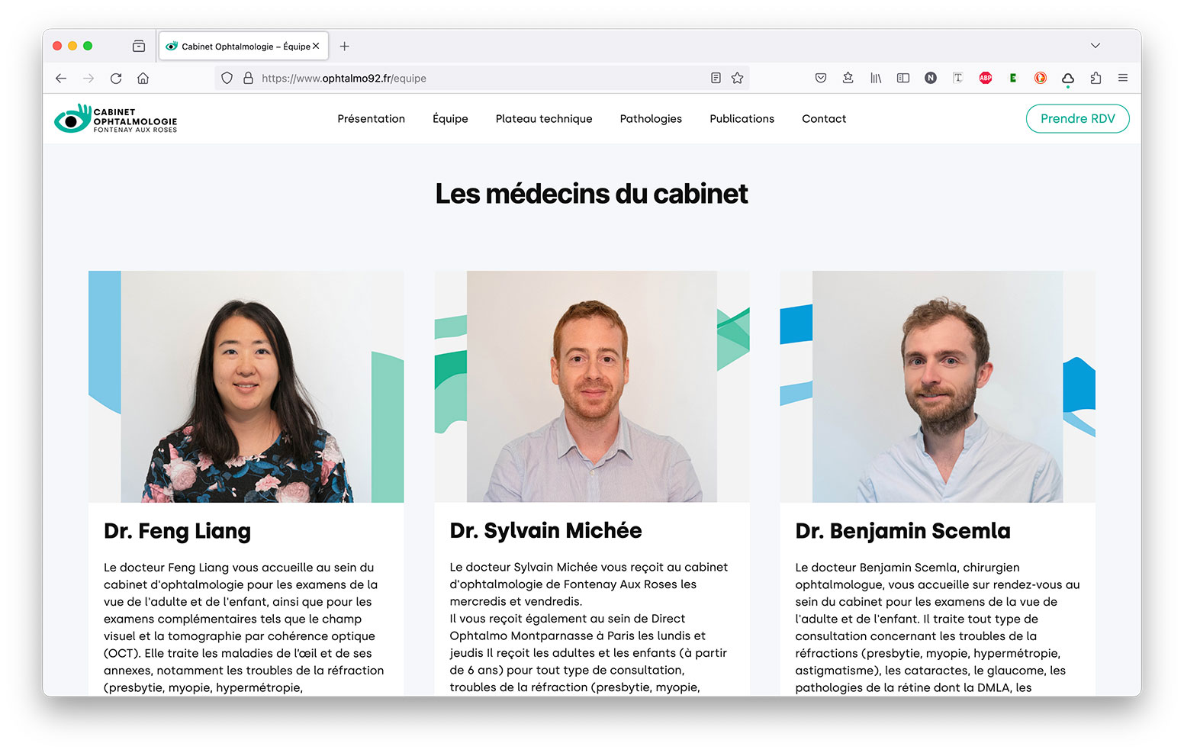The height and width of the screenshot is (753, 1184).
Task: Open the Contact page
Action: point(824,119)
